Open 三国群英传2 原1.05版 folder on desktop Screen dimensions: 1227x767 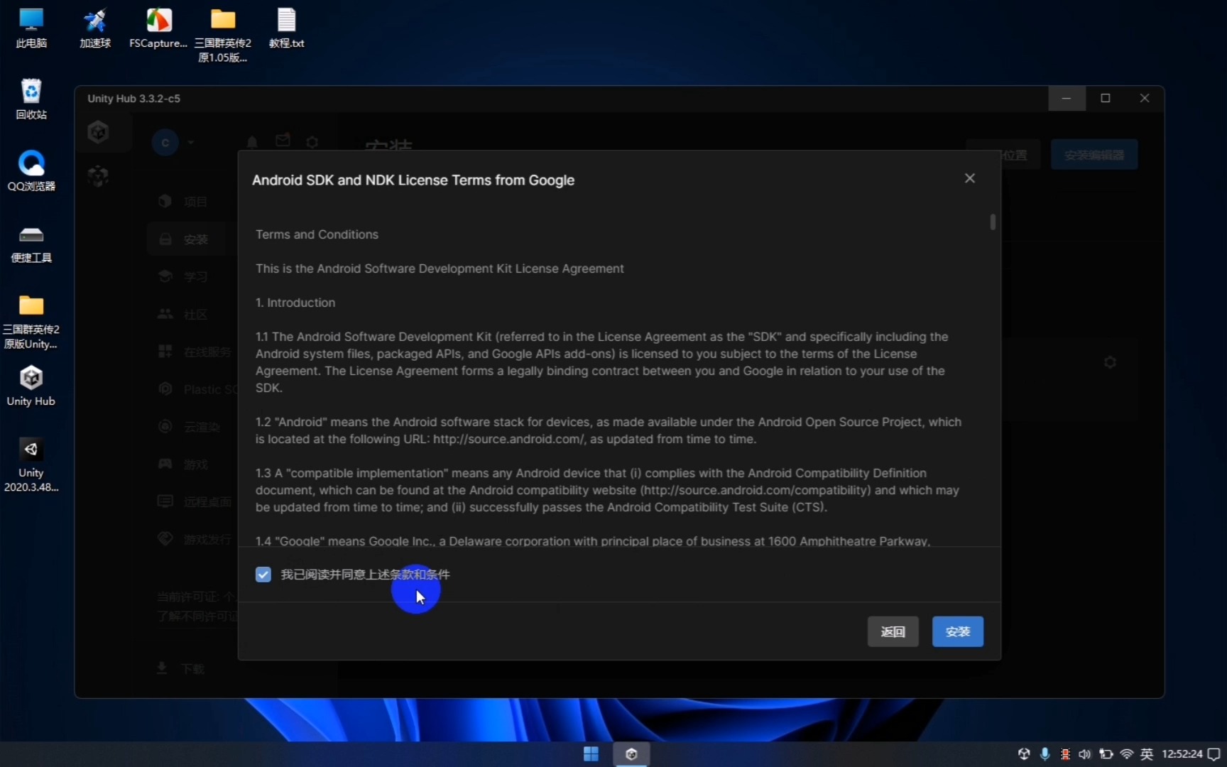click(223, 36)
